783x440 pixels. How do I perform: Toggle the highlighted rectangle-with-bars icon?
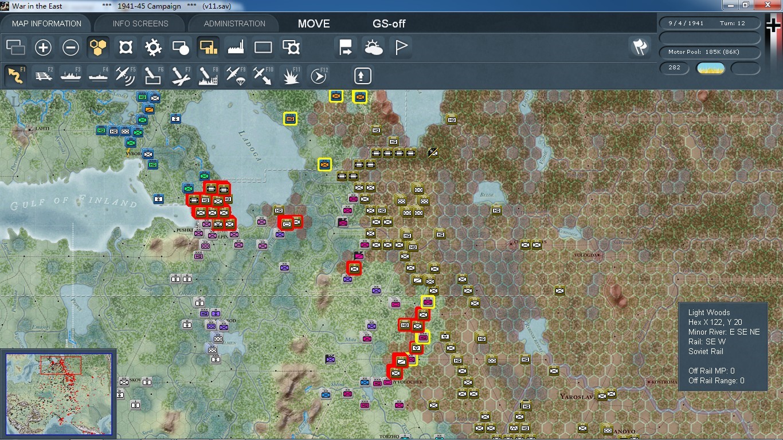coord(208,48)
